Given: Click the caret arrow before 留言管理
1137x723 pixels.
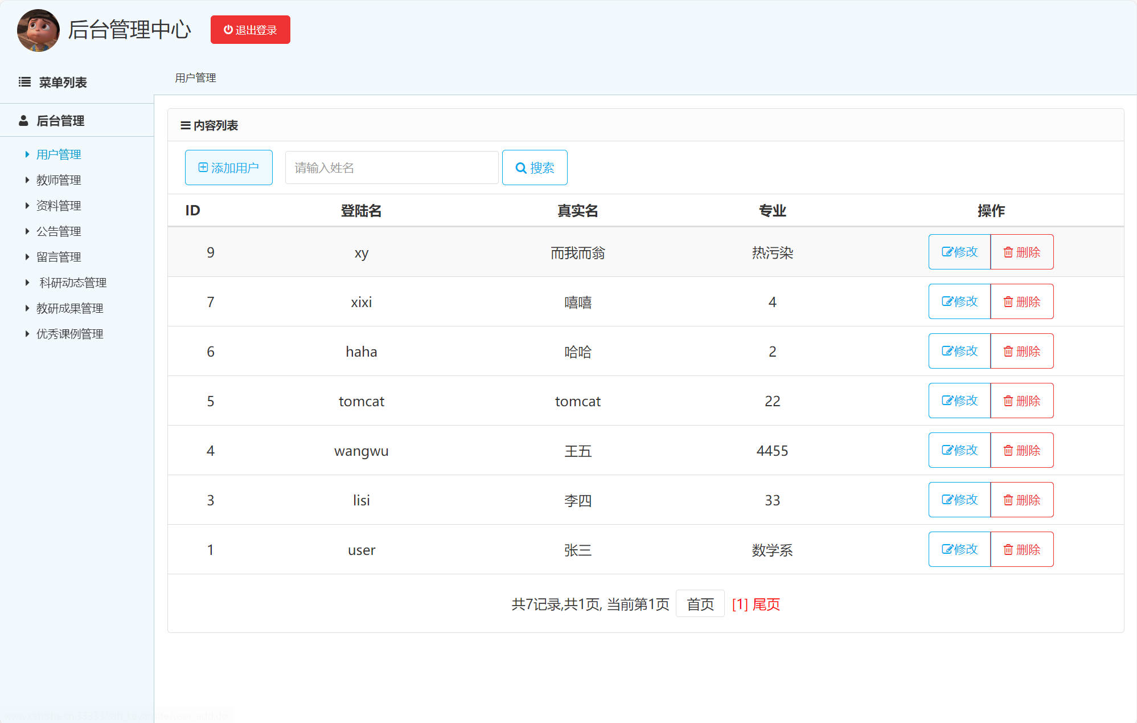Looking at the screenshot, I should (27, 257).
